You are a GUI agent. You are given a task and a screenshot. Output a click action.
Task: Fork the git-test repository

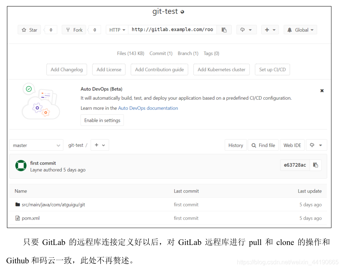(x=74, y=30)
